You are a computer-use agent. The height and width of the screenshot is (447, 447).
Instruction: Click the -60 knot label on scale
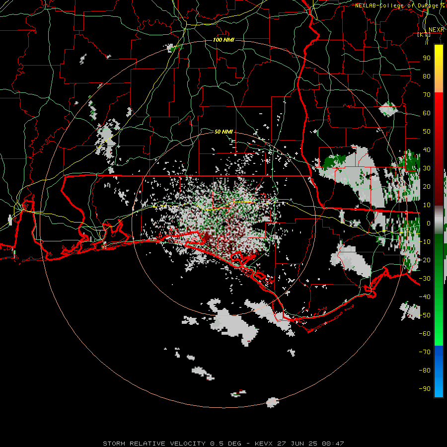click(x=425, y=334)
